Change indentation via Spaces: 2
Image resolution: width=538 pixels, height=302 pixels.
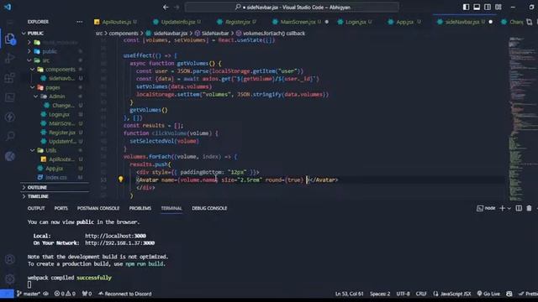380,294
